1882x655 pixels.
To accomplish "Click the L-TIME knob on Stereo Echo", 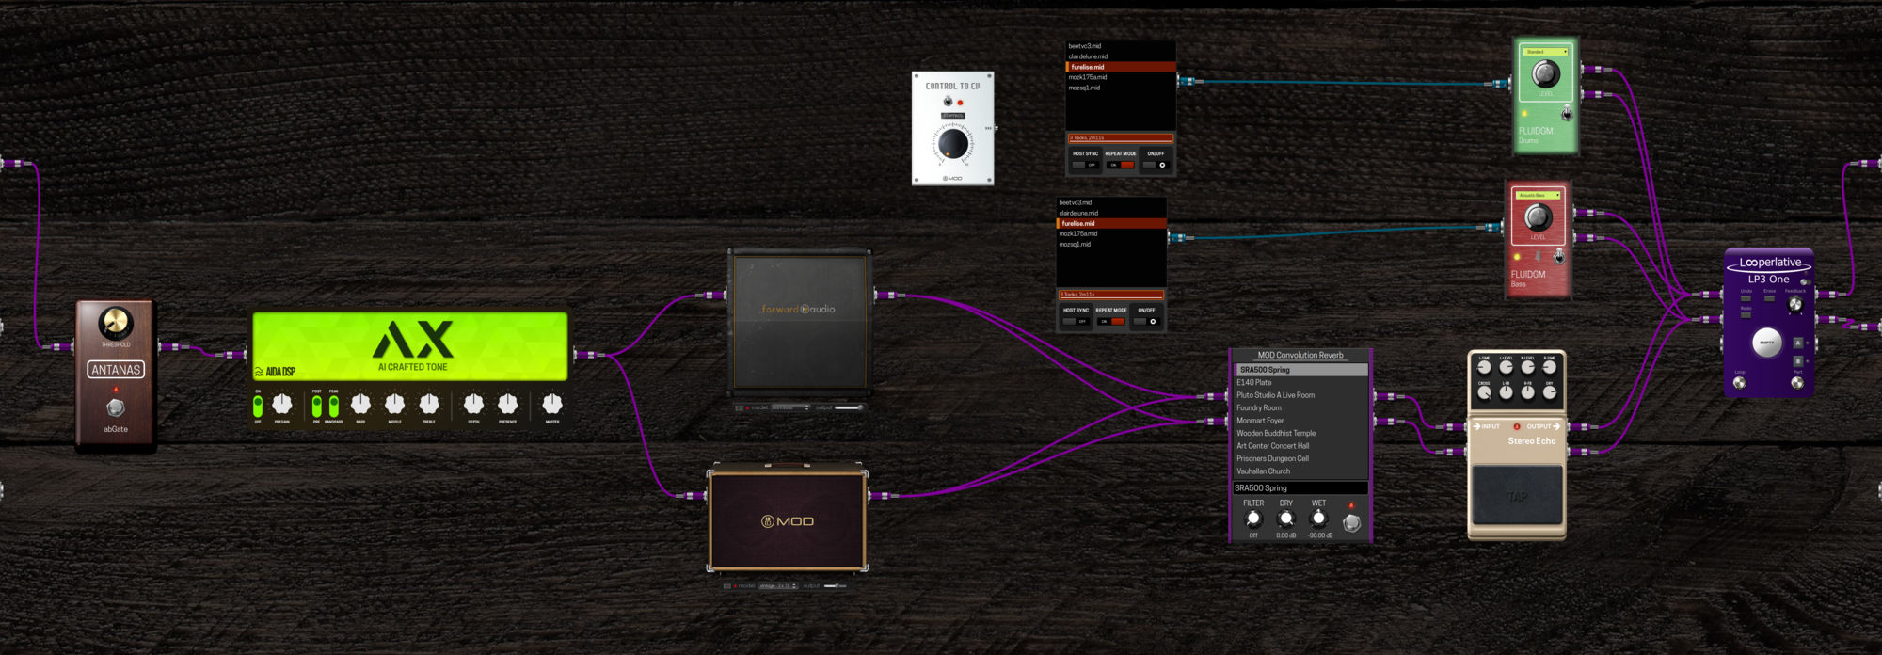I will click(1484, 368).
